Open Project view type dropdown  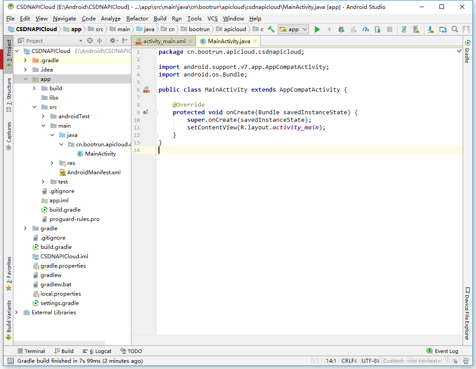coord(81,40)
